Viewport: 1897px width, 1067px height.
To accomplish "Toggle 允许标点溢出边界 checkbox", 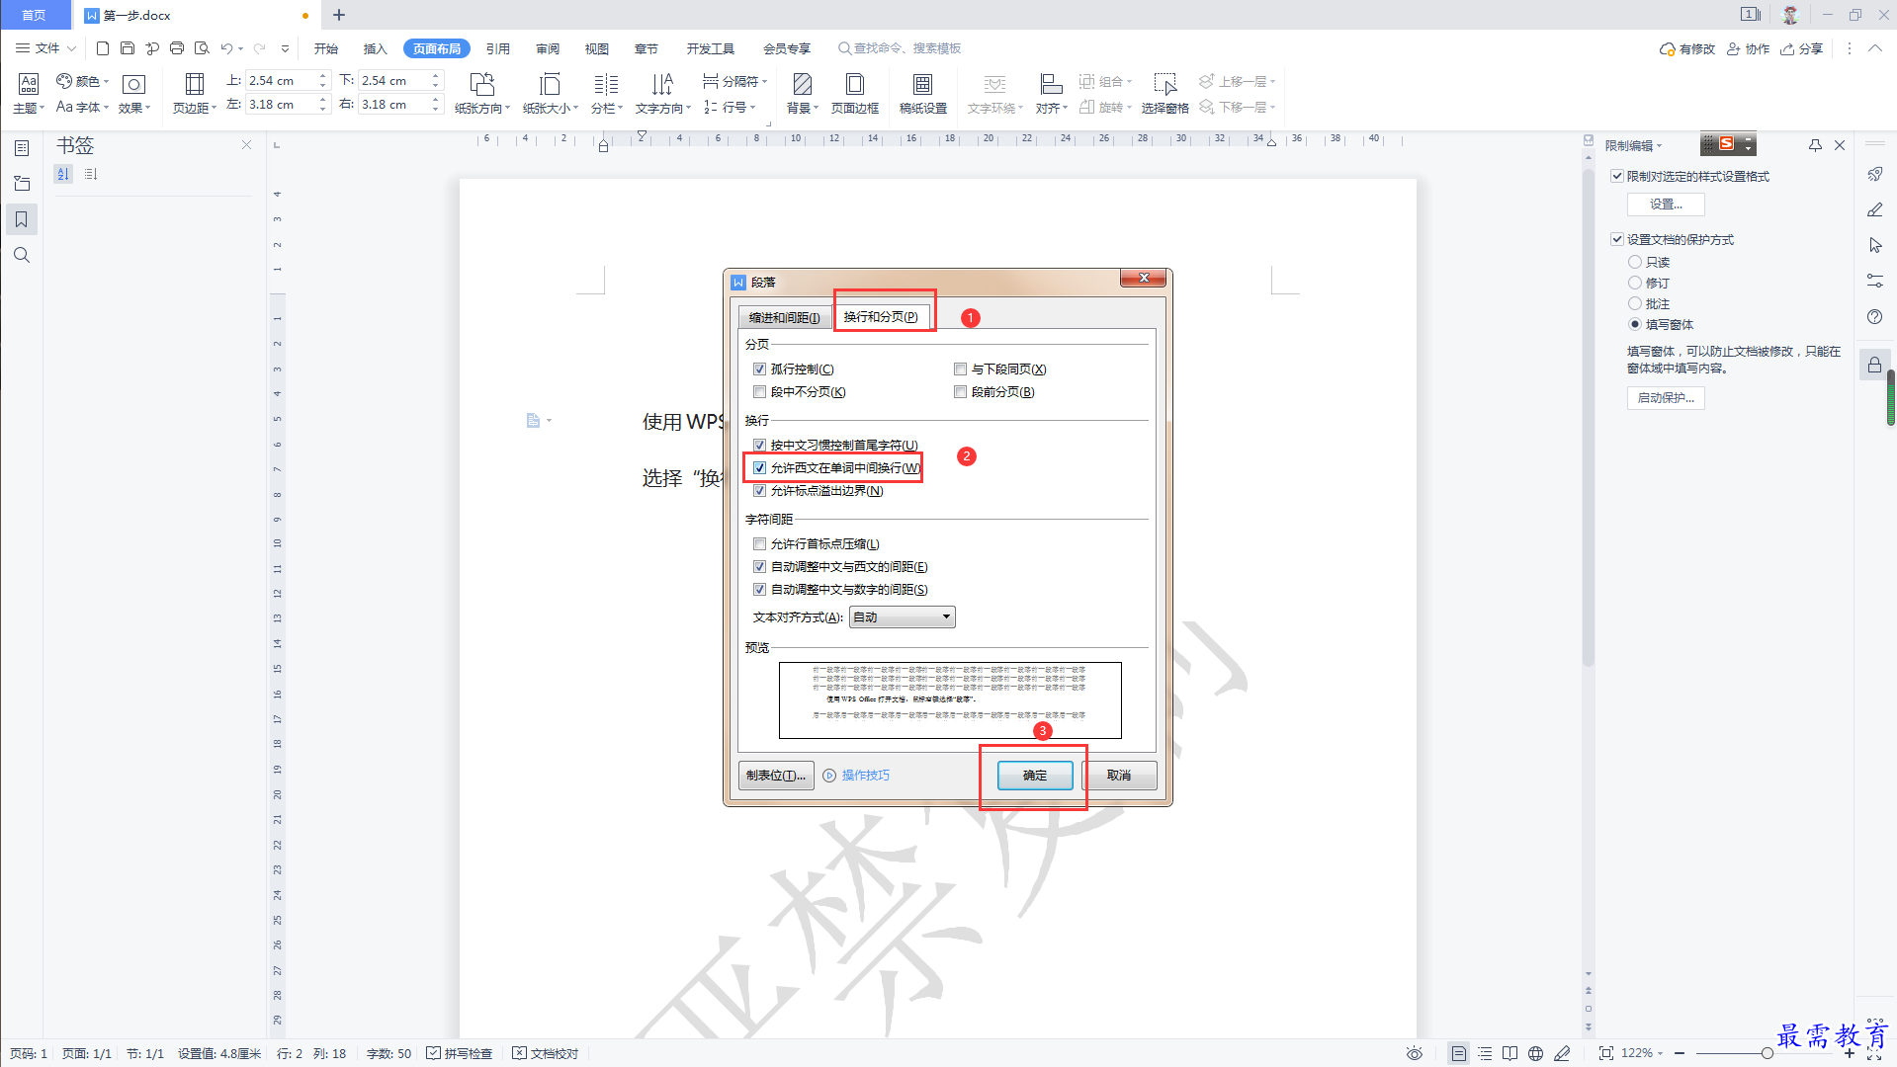I will point(759,490).
